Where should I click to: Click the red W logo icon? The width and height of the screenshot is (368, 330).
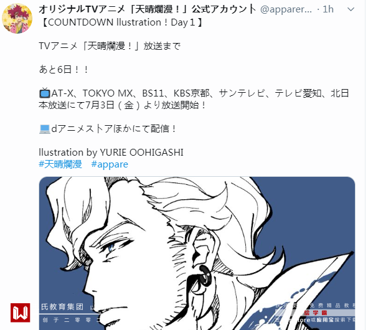coord(20,313)
